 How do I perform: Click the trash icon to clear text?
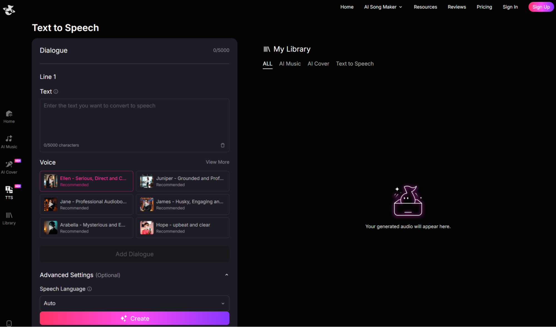(223, 145)
